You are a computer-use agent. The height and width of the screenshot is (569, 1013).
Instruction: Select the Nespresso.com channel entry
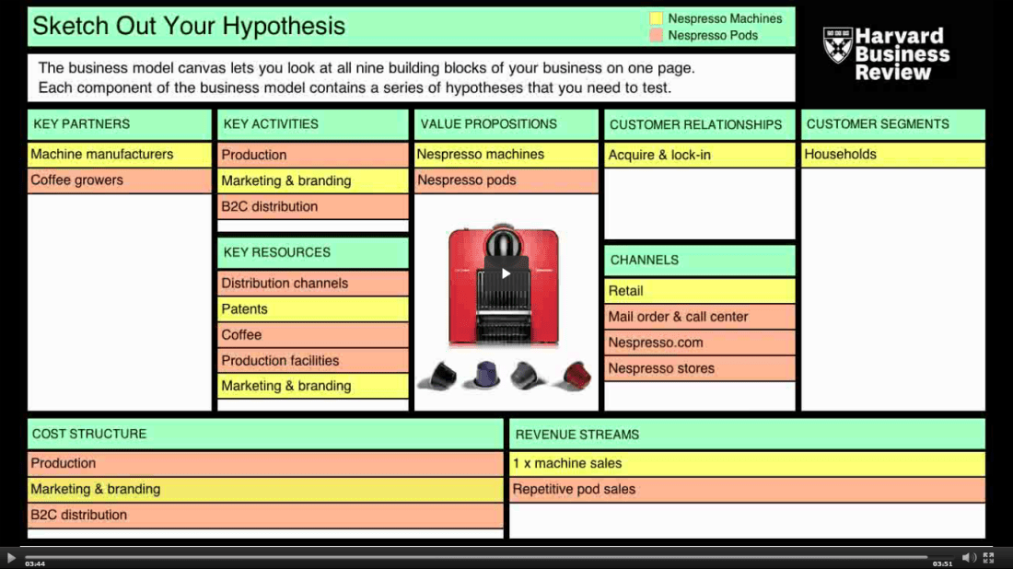(698, 342)
